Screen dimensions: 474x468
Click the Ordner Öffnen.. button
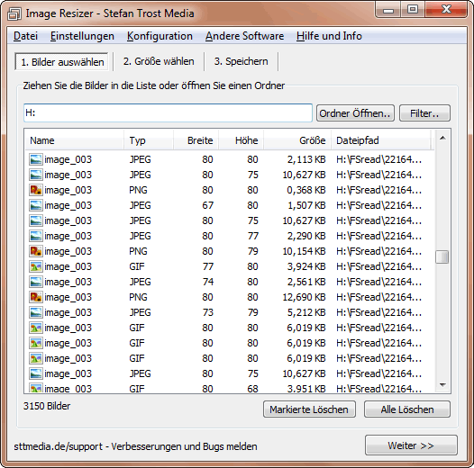(x=355, y=113)
